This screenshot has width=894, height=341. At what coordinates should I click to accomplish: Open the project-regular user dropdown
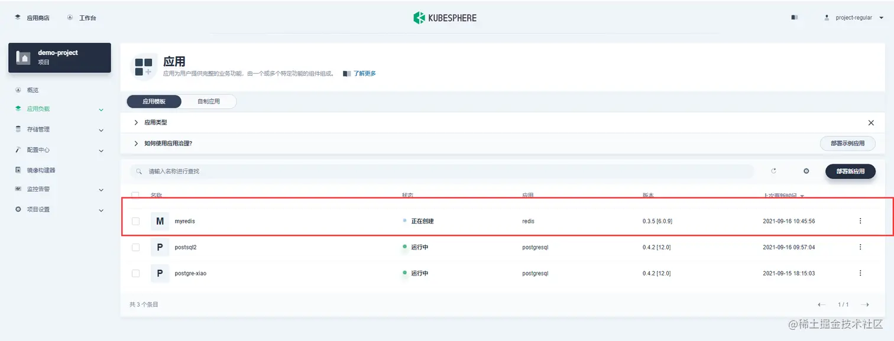[854, 18]
